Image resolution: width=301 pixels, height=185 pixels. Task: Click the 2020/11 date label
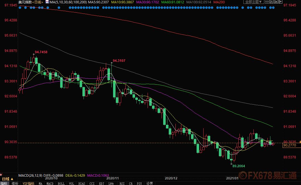(112, 178)
